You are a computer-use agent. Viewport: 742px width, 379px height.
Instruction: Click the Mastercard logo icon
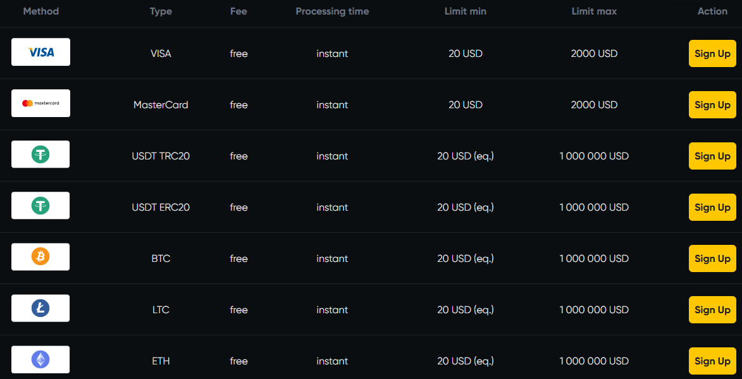click(x=40, y=103)
